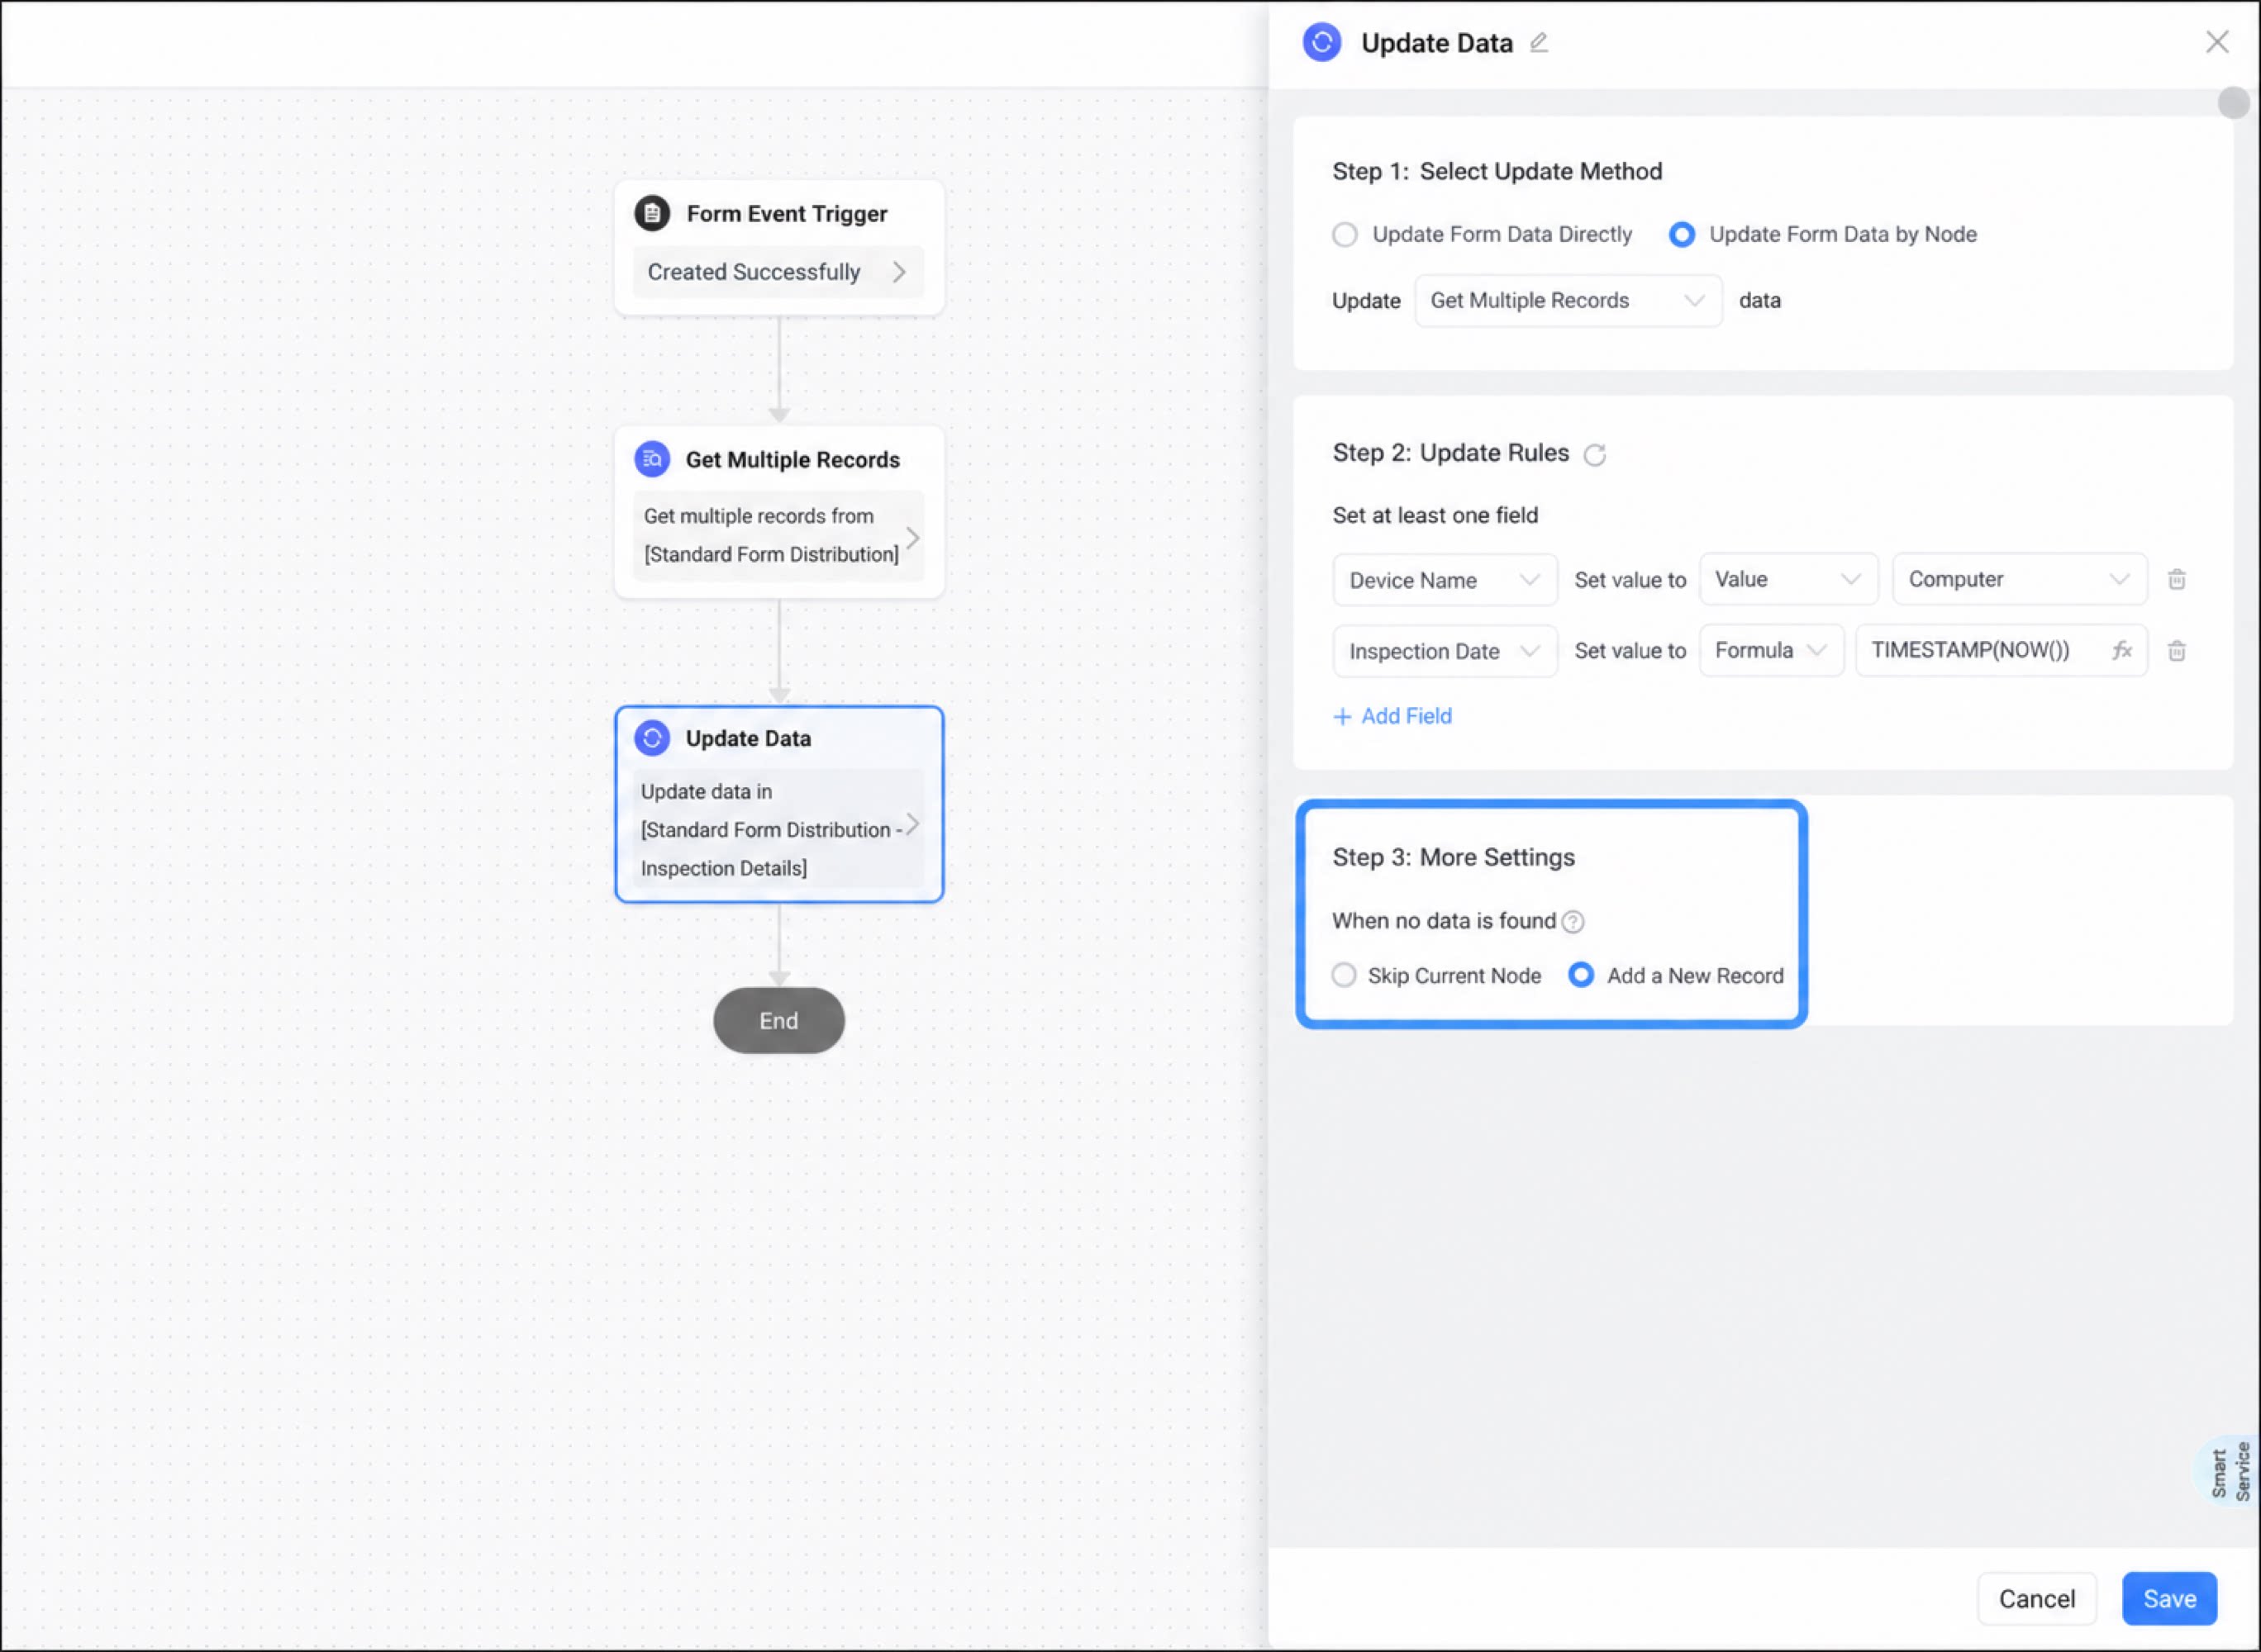The width and height of the screenshot is (2261, 1652).
Task: Open the fx formula editor icon
Action: [2121, 651]
